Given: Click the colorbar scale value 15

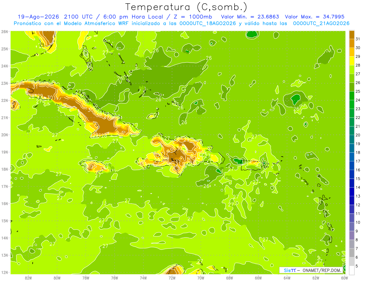Looking at the screenshot, I should pos(358,179).
